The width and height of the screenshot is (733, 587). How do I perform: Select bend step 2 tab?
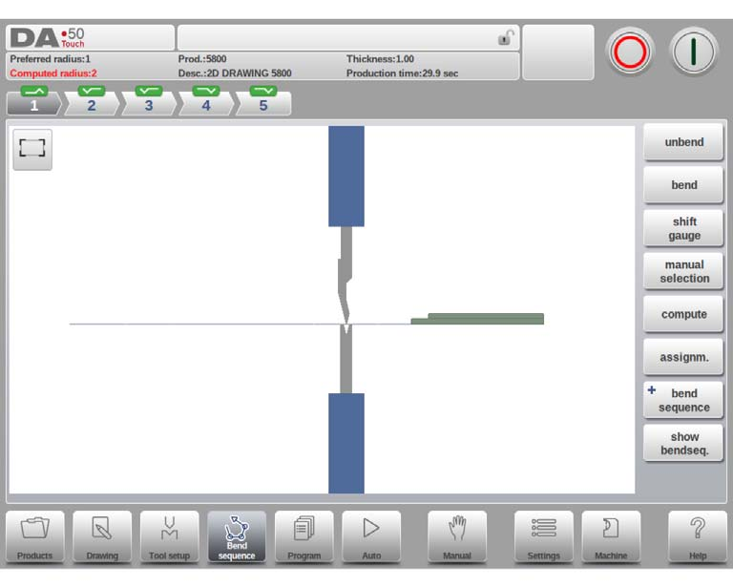[x=92, y=101]
